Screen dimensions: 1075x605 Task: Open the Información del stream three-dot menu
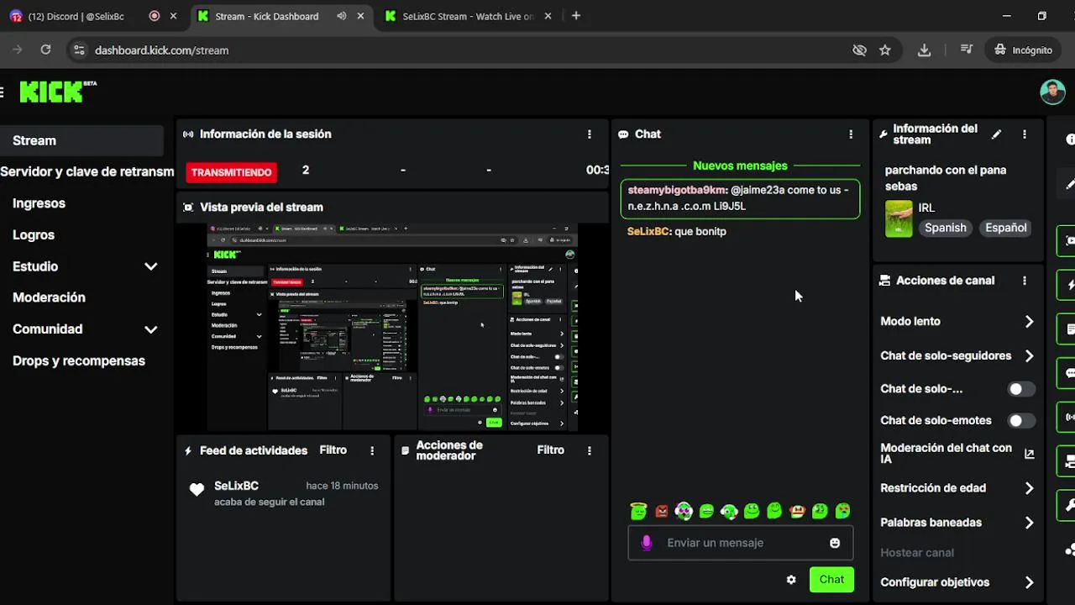(1025, 134)
